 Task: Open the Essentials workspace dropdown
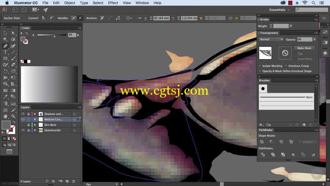pyautogui.click(x=279, y=10)
